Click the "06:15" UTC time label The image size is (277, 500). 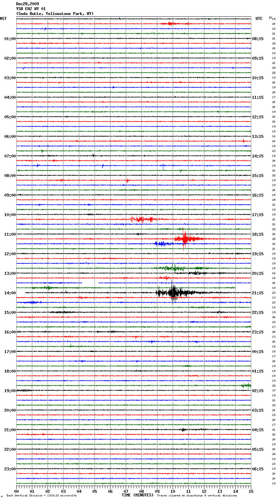(258, 469)
